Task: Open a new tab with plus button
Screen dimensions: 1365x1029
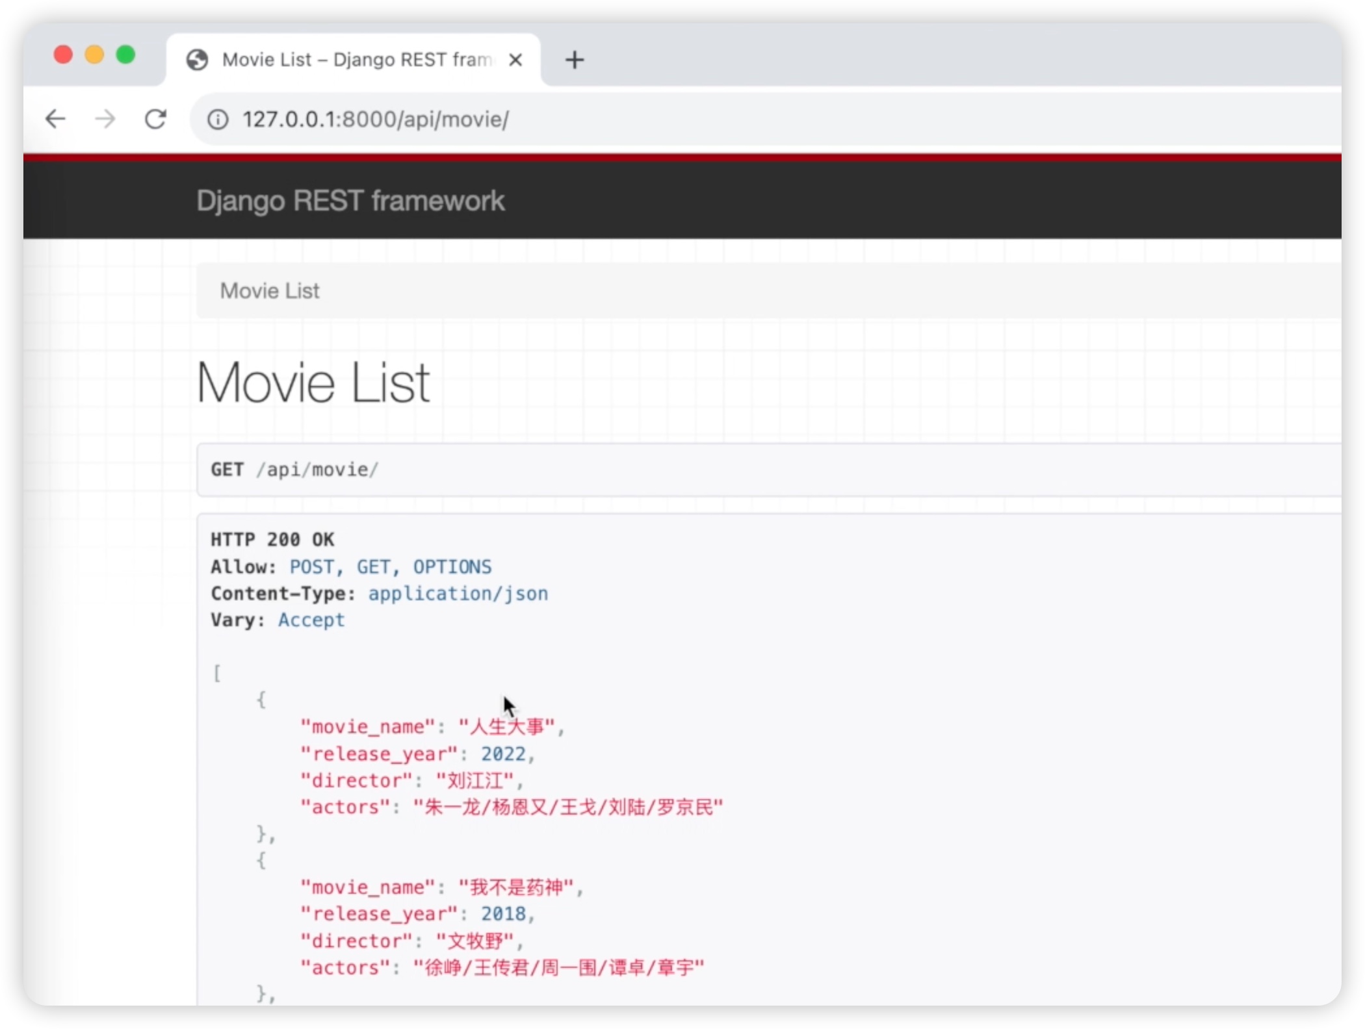Action: 575,60
